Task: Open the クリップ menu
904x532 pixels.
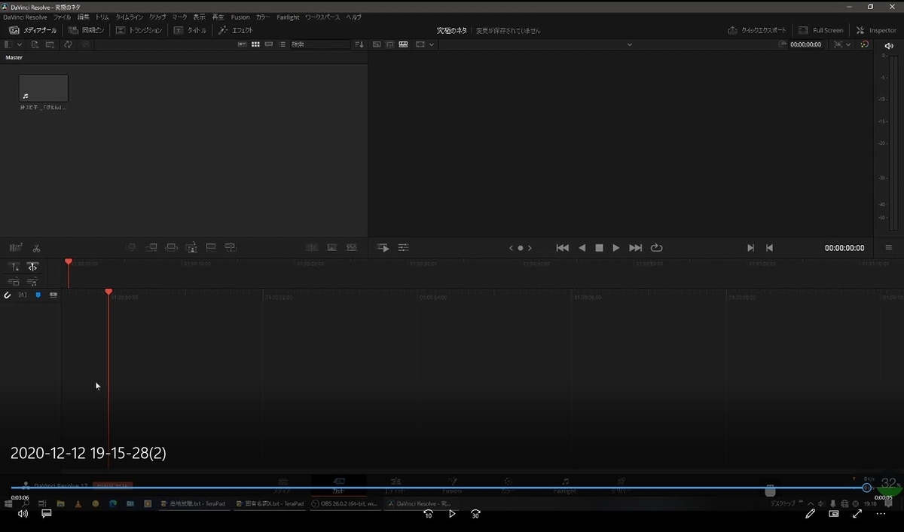Action: [x=157, y=17]
